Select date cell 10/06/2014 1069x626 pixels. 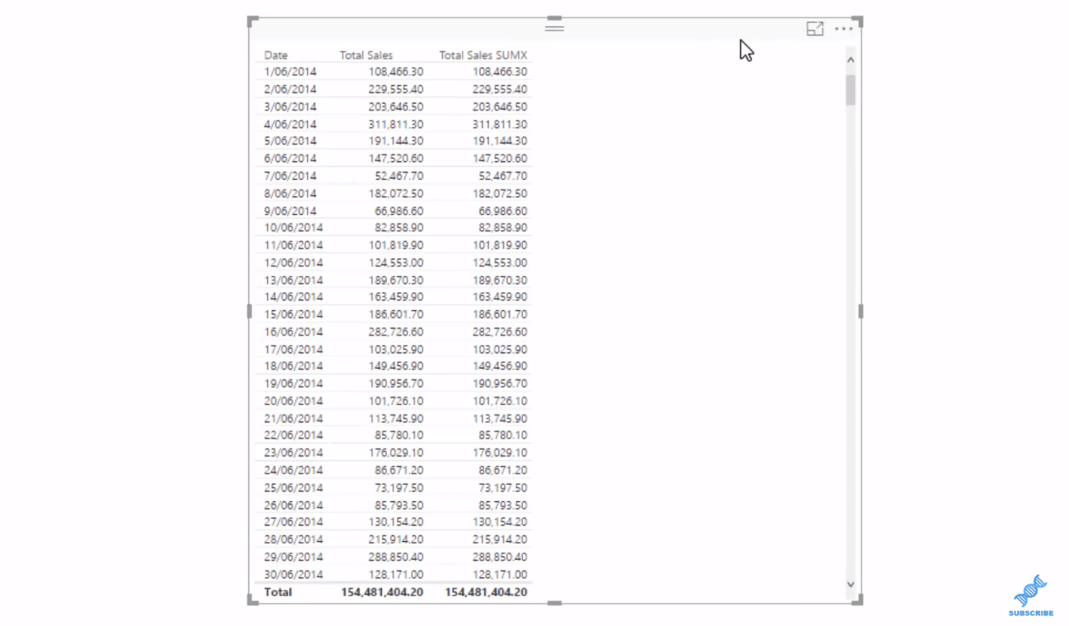[x=293, y=228]
